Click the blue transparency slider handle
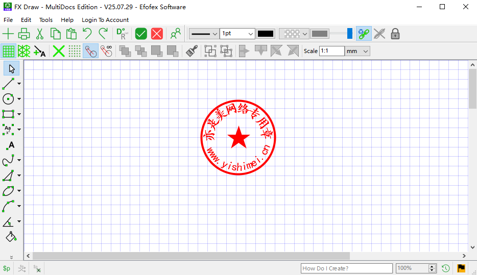Screen dimensions: 477x275 350,34
